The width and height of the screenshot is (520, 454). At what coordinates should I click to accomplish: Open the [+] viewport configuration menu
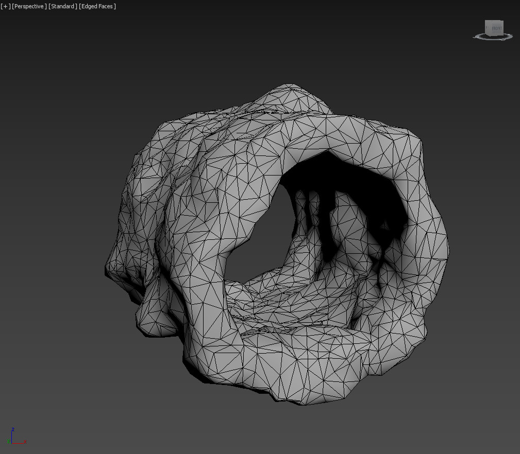(6, 6)
